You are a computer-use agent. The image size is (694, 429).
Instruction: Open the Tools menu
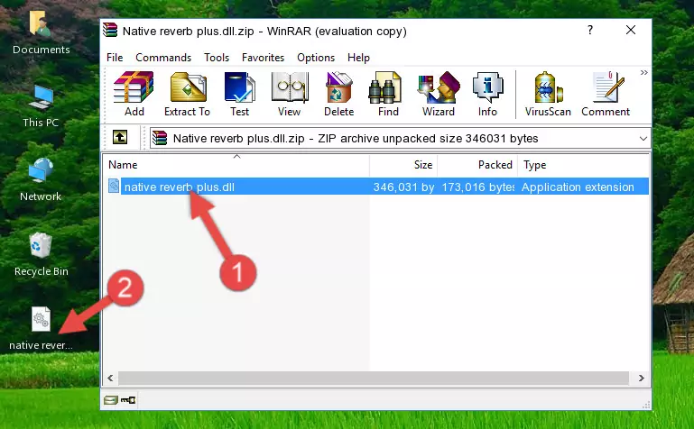[x=217, y=58]
